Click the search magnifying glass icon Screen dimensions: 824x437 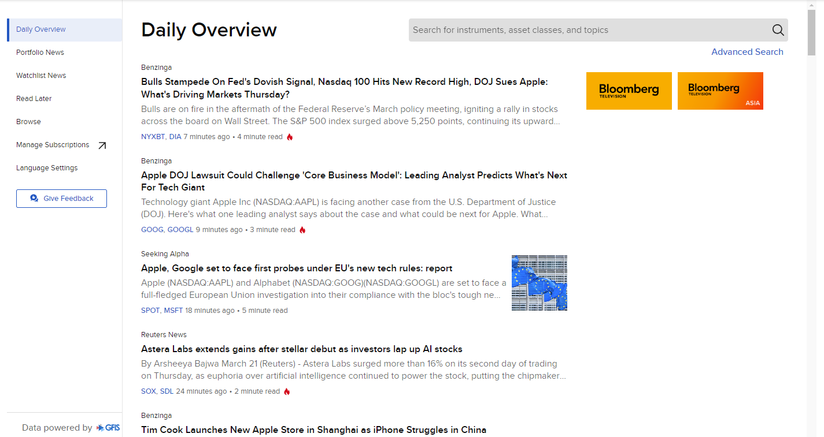click(x=778, y=29)
